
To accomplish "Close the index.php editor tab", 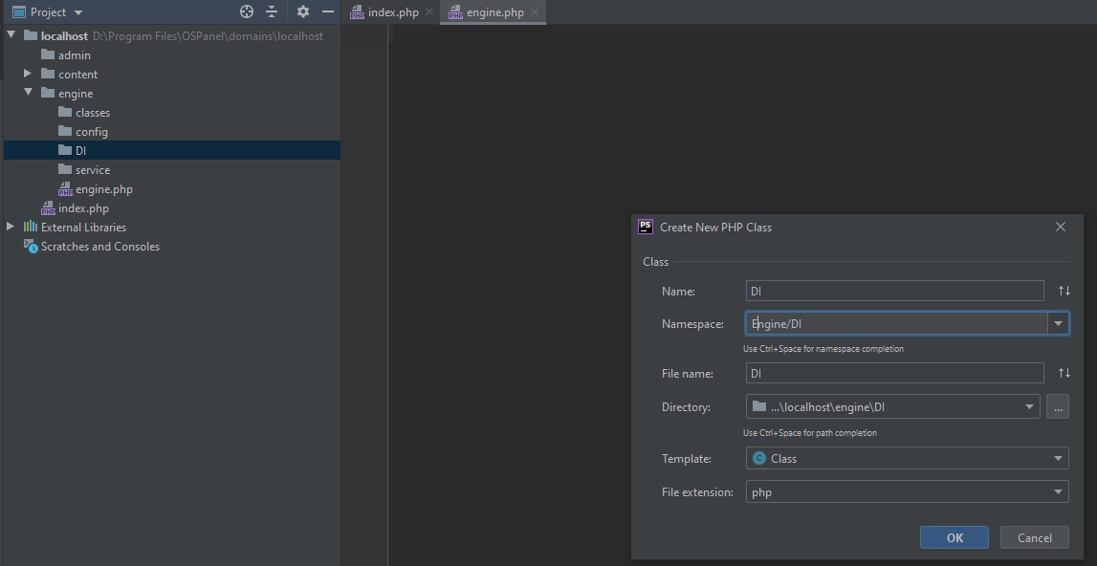I will (x=429, y=12).
